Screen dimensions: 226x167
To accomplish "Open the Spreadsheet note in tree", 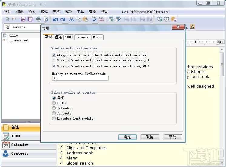I will [x=18, y=40].
